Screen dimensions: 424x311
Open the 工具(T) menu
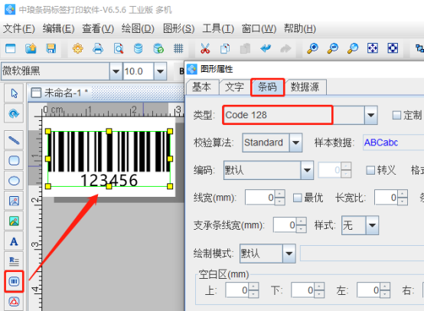click(x=218, y=28)
